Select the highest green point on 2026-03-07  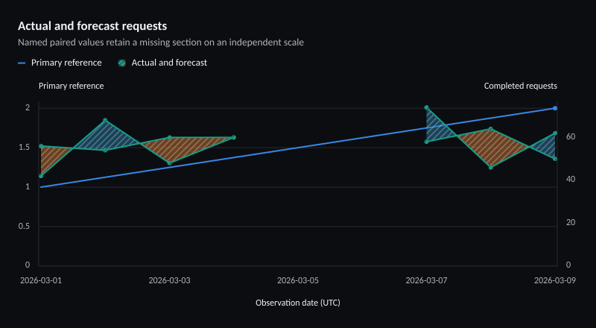tap(426, 107)
